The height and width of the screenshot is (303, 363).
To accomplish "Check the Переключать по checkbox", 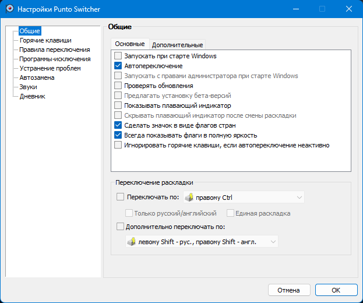I will [121, 198].
